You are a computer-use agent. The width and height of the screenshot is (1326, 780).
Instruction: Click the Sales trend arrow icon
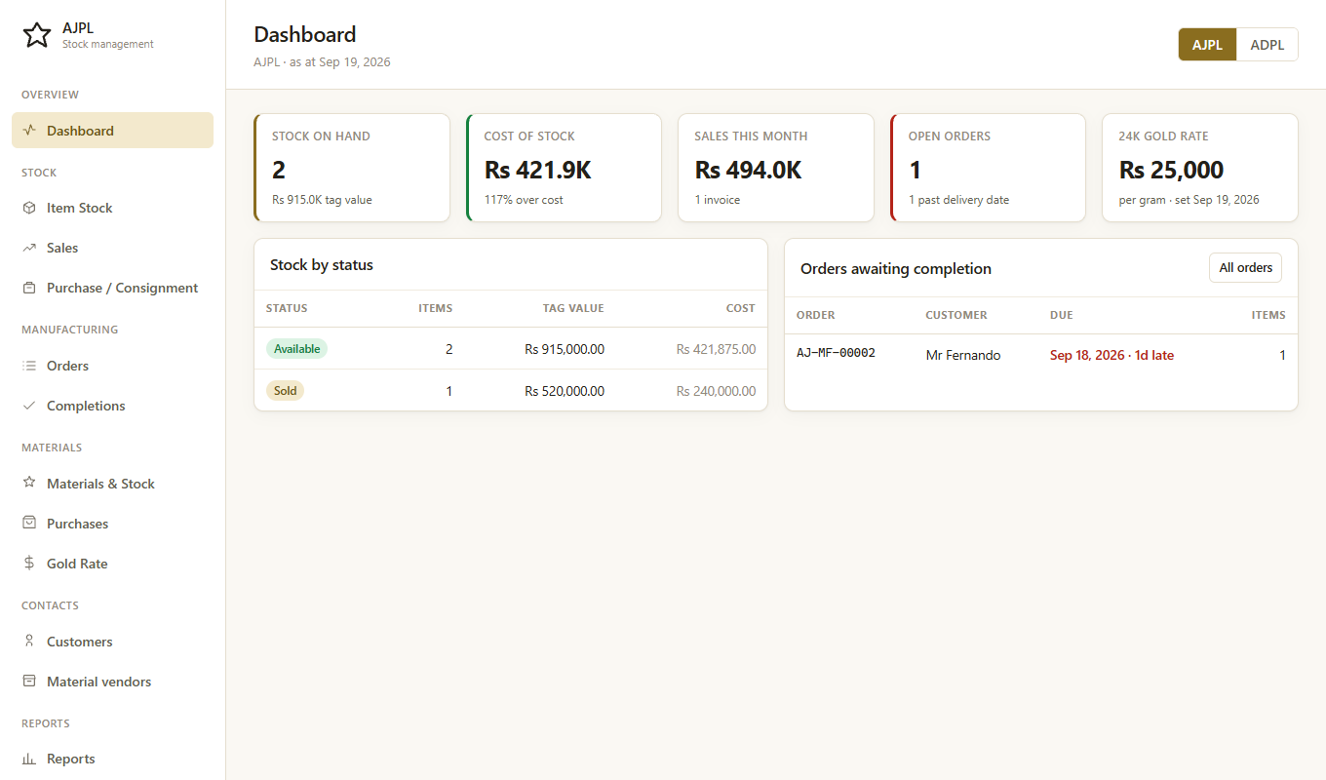click(x=29, y=248)
